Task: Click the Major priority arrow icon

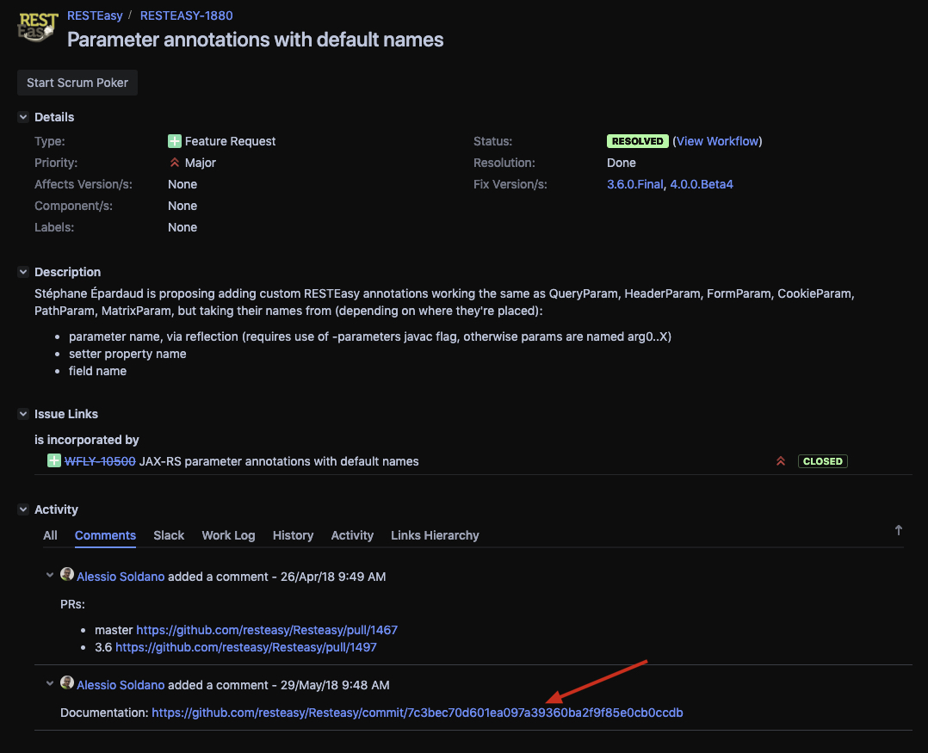Action: pyautogui.click(x=175, y=162)
